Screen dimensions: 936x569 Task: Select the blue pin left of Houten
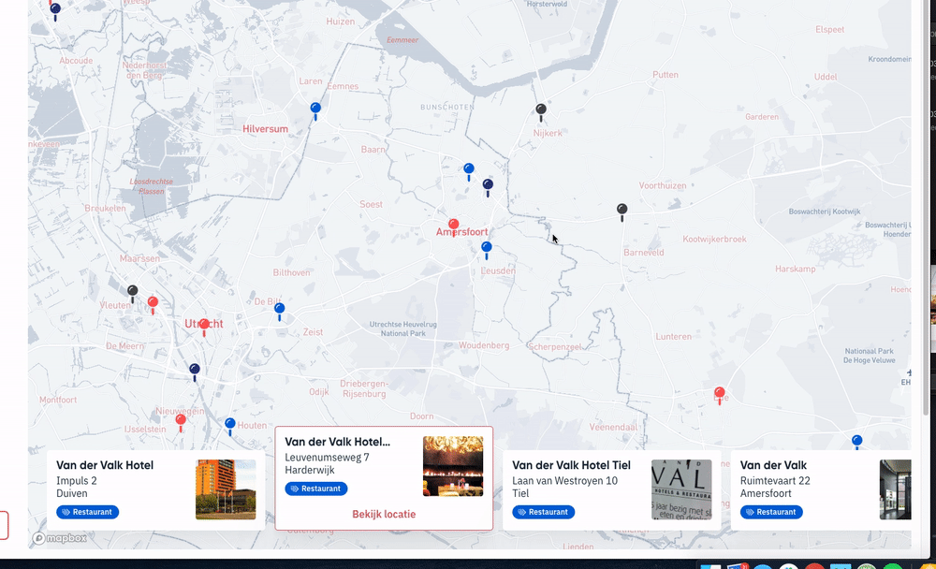click(x=230, y=427)
